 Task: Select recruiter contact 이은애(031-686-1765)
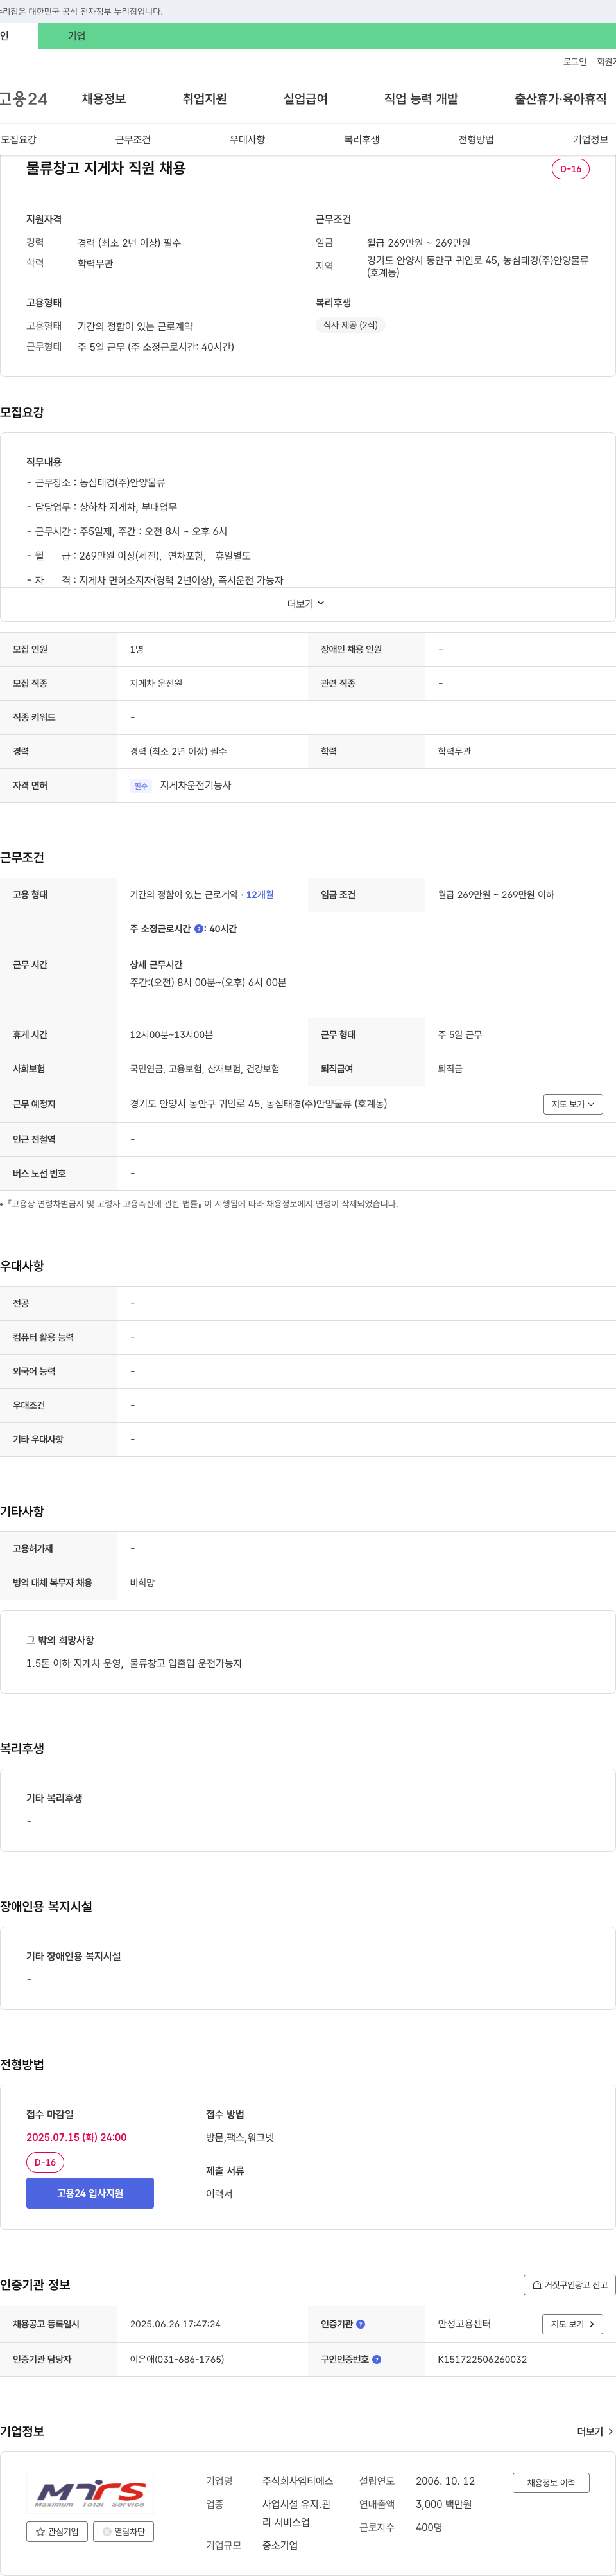click(x=176, y=2359)
